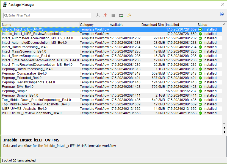This screenshot has height=164, width=227.
Task: Click the scroll down arrow of the list
Action: [224, 124]
